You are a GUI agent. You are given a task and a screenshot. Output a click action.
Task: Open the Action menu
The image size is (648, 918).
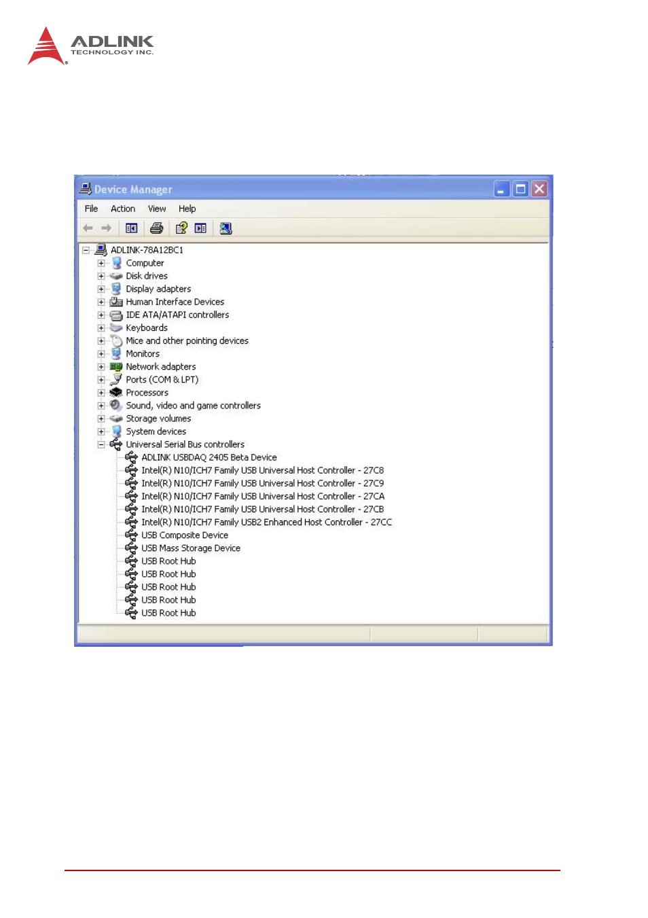click(123, 209)
